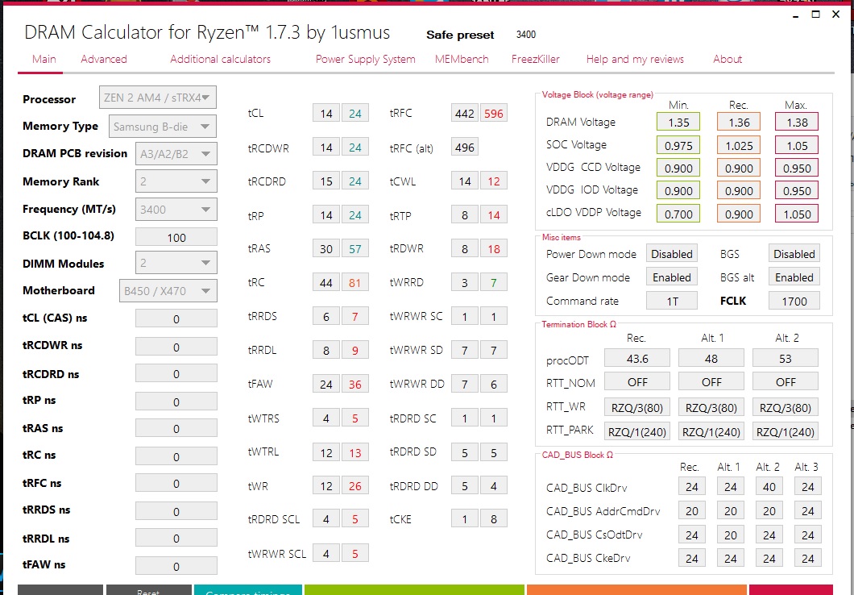Click the tFAW ns input field
854x595 pixels.
(176, 566)
